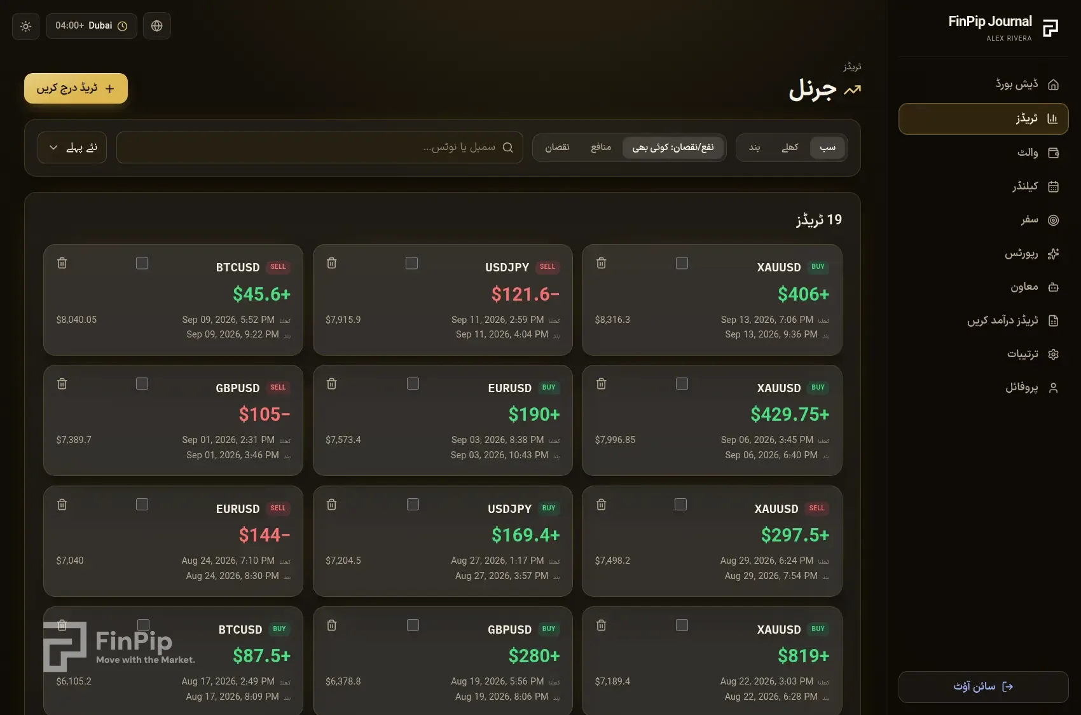1081x715 pixels.
Task: Select the XAUUSD $297.5 trade checkbox
Action: pos(681,505)
